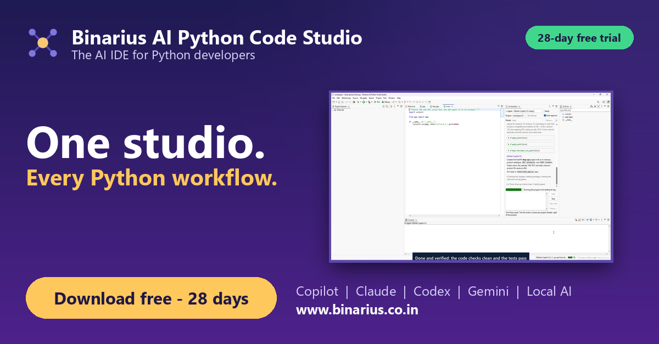Click the AI Assistant vertical scrollbar
The width and height of the screenshot is (659, 344).
(556, 176)
